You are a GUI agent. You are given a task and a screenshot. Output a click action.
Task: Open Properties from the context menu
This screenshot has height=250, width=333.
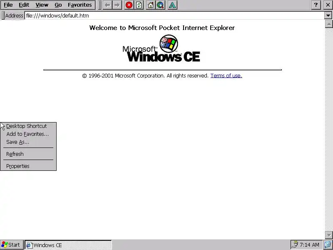point(28,166)
